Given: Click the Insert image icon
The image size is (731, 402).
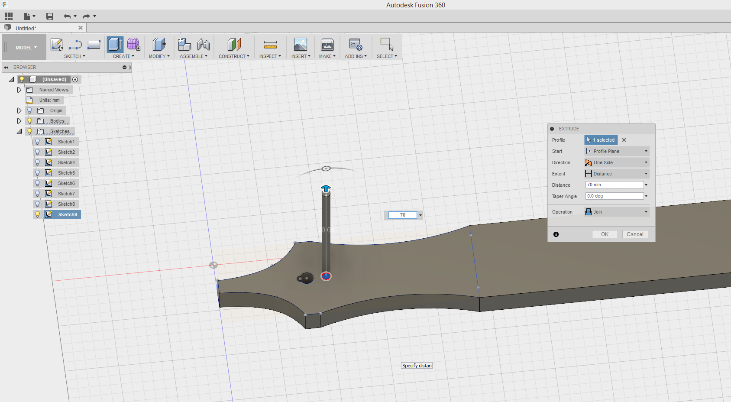Looking at the screenshot, I should pyautogui.click(x=300, y=45).
